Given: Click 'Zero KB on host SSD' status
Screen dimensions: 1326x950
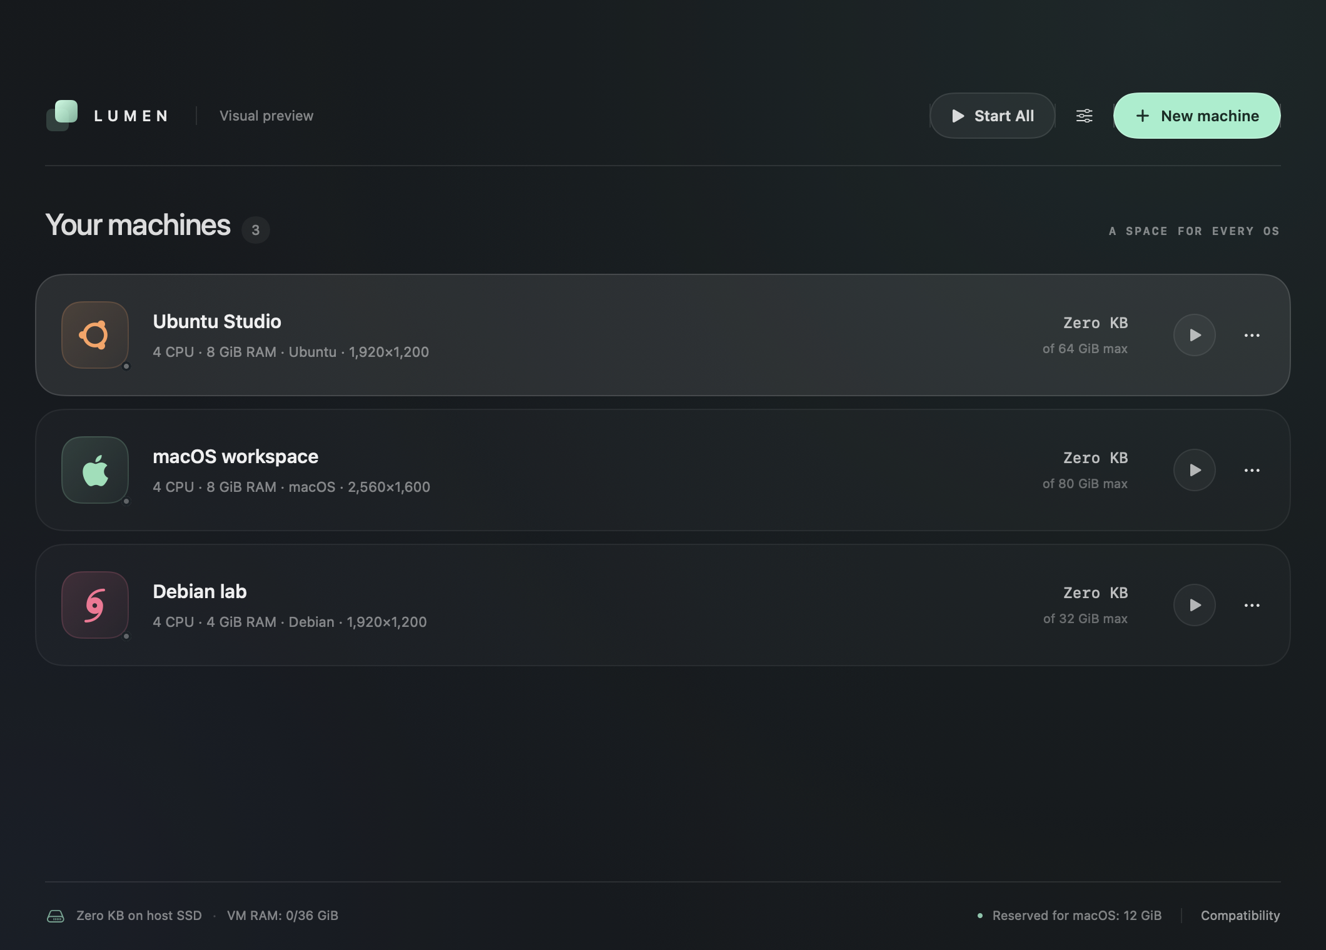Looking at the screenshot, I should click(139, 916).
